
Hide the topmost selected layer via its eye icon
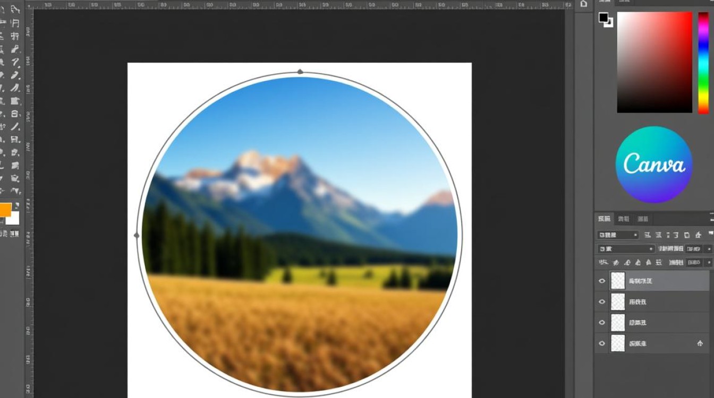pyautogui.click(x=602, y=281)
